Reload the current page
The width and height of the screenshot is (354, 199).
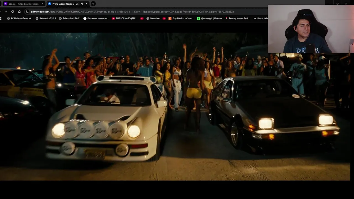(12, 12)
